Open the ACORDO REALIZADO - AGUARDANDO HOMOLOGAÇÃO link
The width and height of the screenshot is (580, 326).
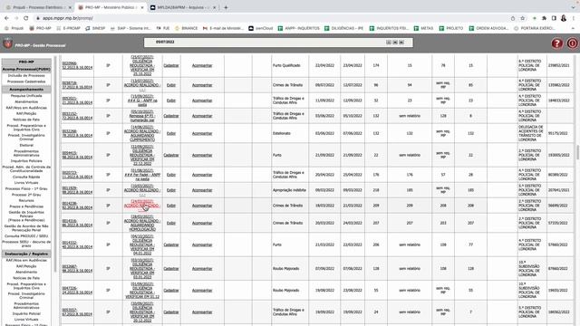[142, 223]
